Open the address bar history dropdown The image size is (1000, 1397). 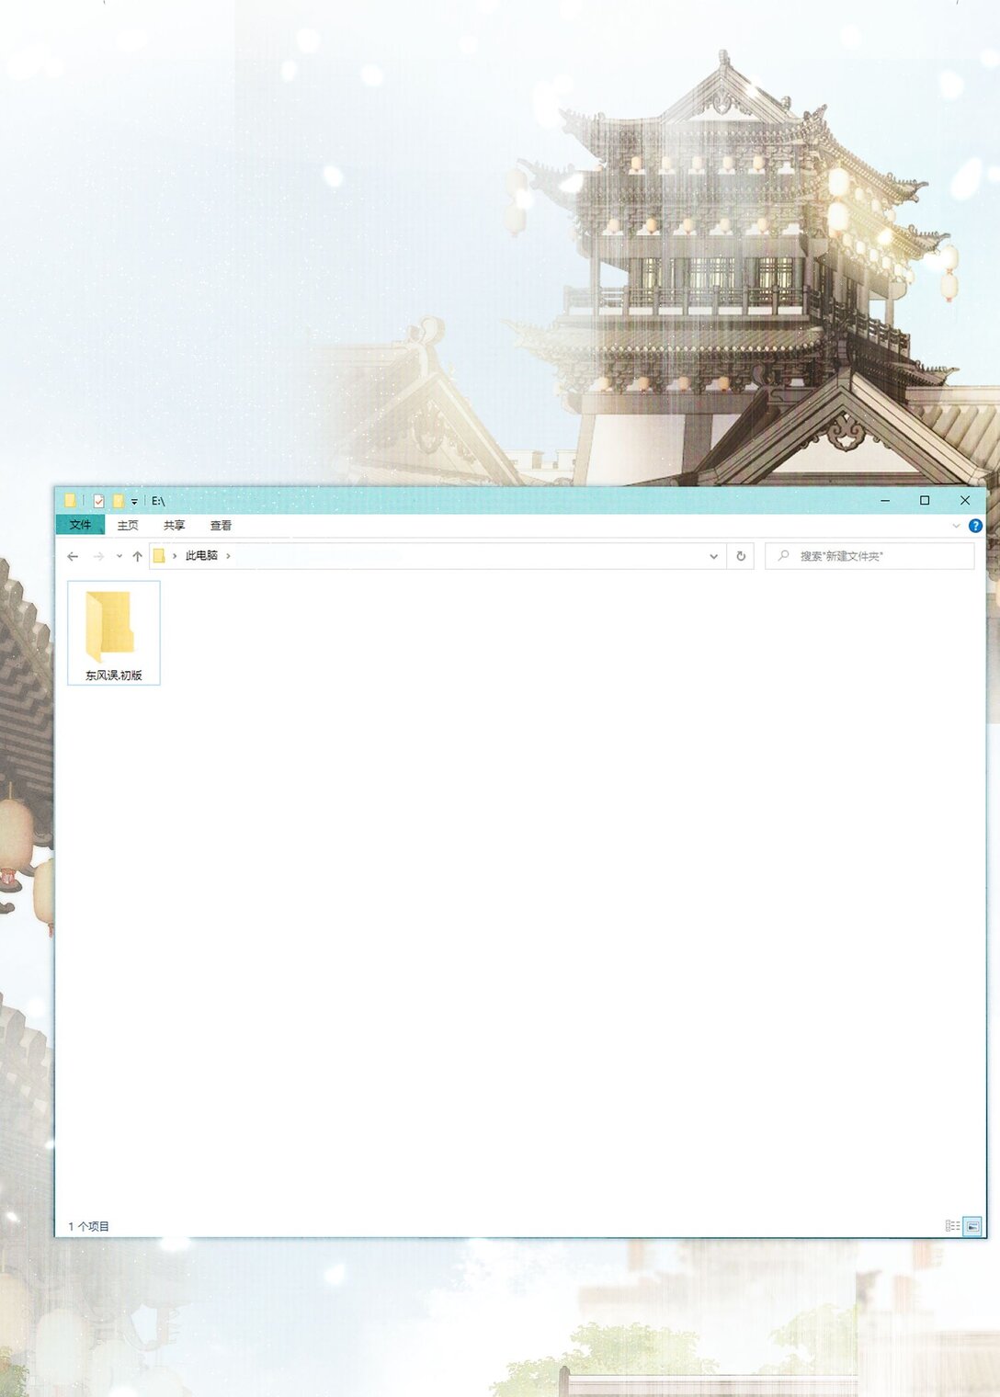[x=713, y=556]
